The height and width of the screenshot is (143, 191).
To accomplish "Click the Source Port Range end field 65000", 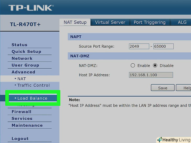I will coord(163,46).
